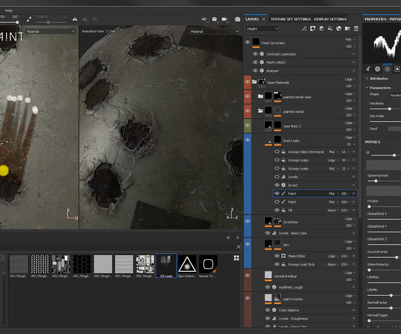Open Shape dropdown in Parameters

click(394, 95)
